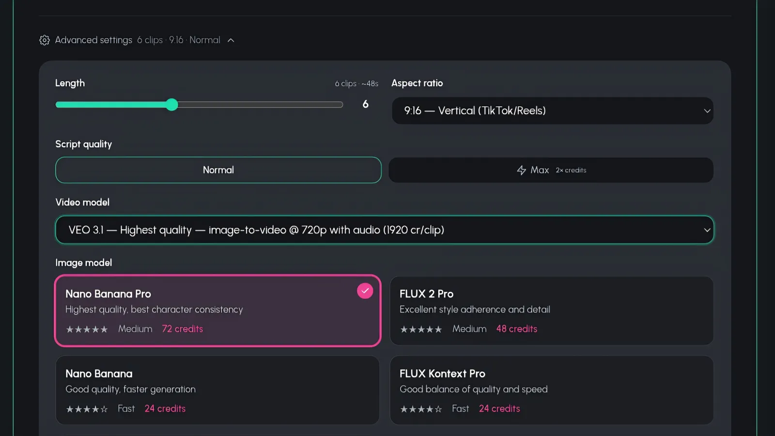Click the lightning bolt icon on Max

521,170
